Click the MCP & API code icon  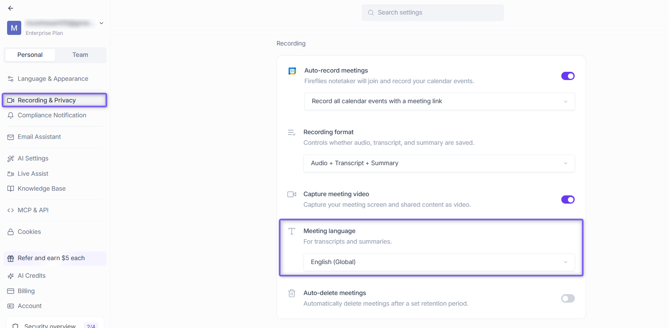(x=11, y=210)
